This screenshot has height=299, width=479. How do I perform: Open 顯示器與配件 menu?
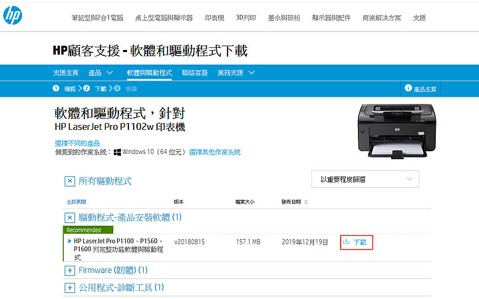pyautogui.click(x=331, y=18)
